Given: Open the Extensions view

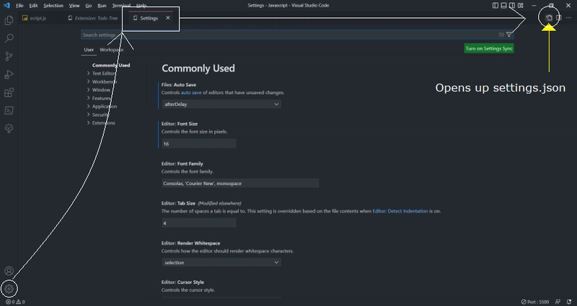Looking at the screenshot, I should tap(9, 93).
